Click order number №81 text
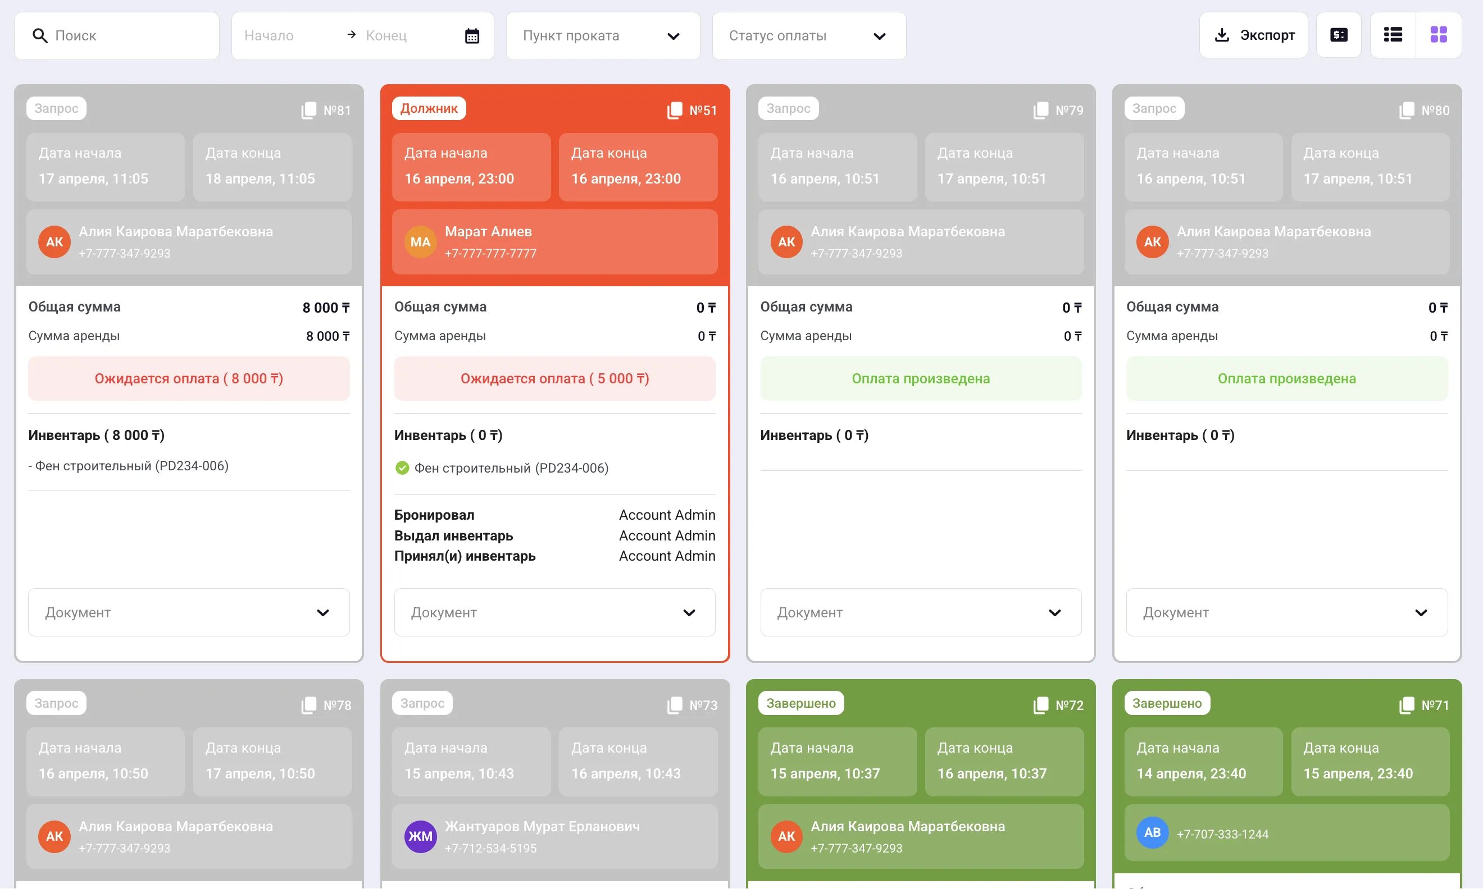1483x889 pixels. click(337, 111)
